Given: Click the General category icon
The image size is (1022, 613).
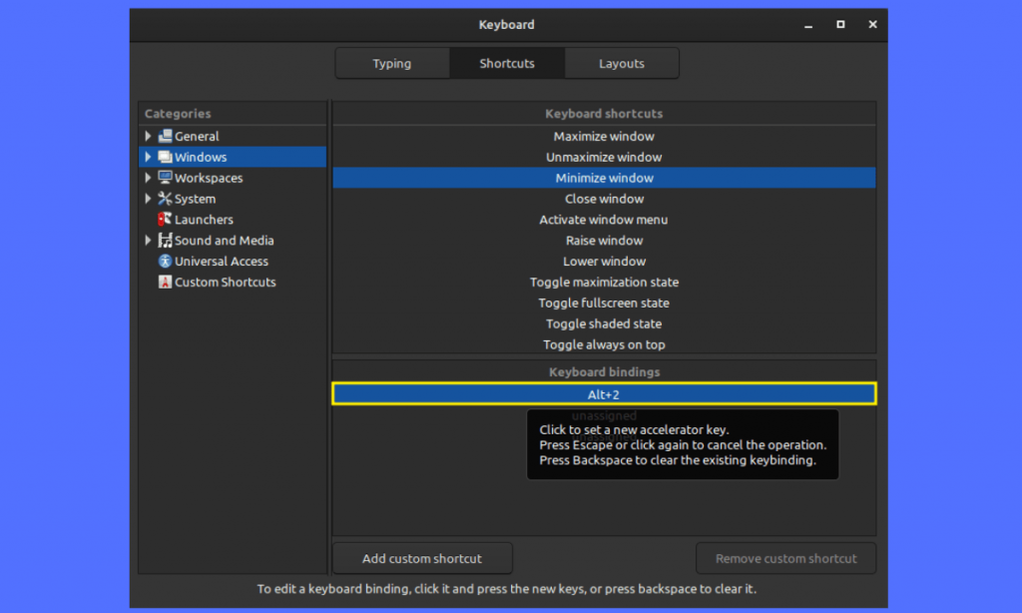Looking at the screenshot, I should coord(166,136).
